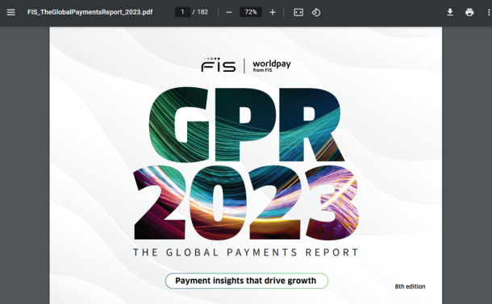This screenshot has width=492, height=304.
Task: Click the colorful 2023 numerals
Action: [247, 202]
